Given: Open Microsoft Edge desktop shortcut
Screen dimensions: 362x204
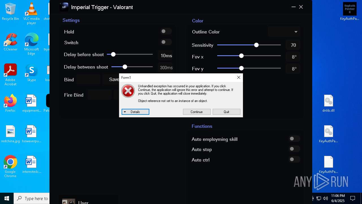Looking at the screenshot, I should tap(31, 44).
